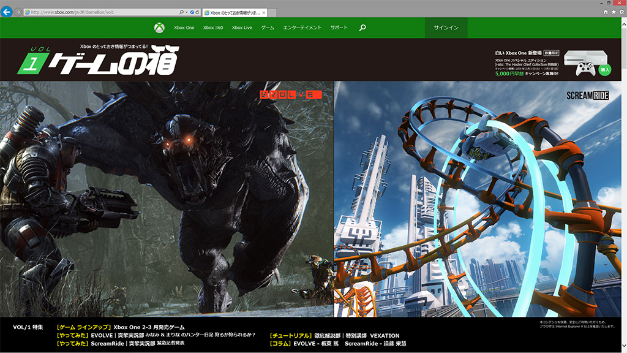The width and height of the screenshot is (627, 353).
Task: Open the address bar dropdown arrow
Action: coord(186,12)
